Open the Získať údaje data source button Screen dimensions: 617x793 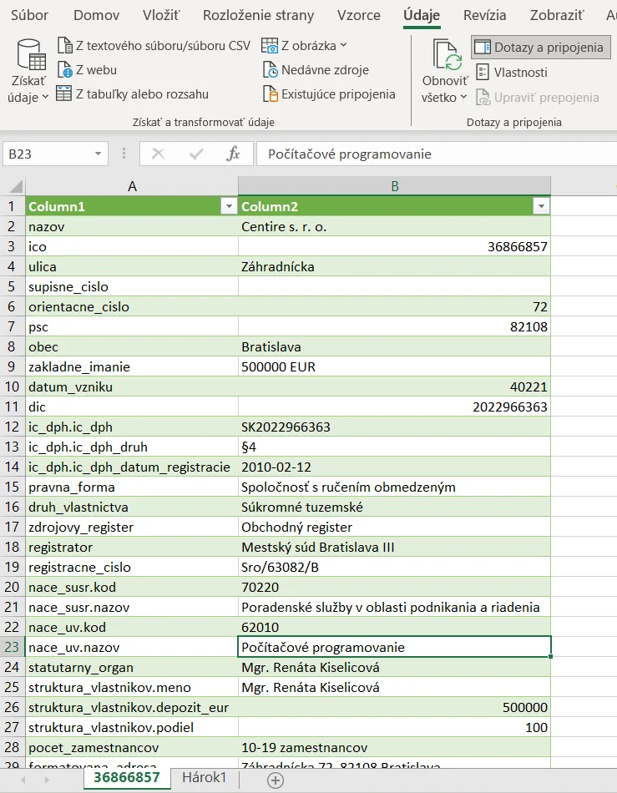point(28,71)
